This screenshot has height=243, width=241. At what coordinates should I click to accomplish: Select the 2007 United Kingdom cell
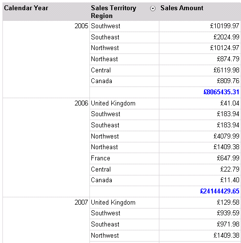[x=124, y=203]
